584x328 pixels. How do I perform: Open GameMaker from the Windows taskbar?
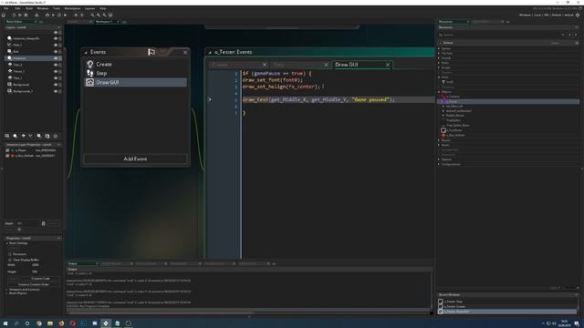106,323
